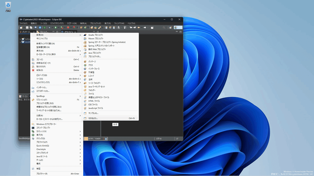Viewport: 314px width, 176px height.
Task: Click 削除(D) with the red X
Action: point(56,70)
